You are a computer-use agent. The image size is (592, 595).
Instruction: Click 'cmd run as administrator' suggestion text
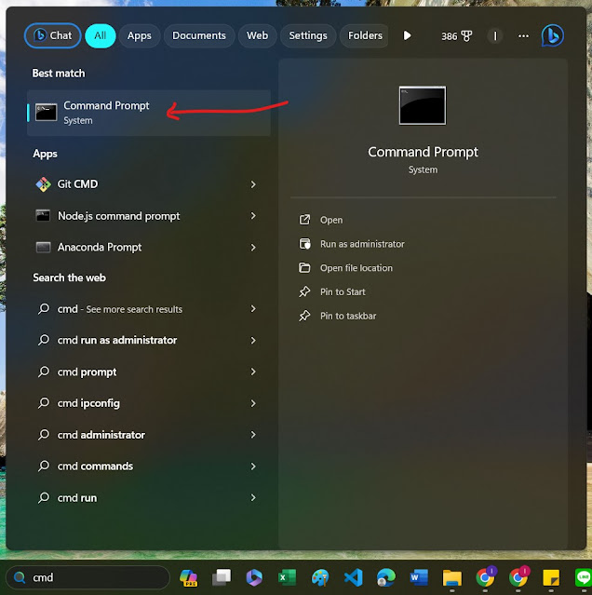(117, 340)
